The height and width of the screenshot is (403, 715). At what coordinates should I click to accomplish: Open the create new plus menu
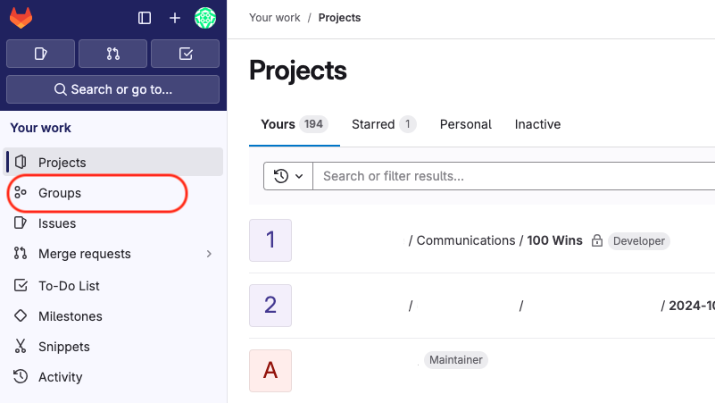coord(175,18)
